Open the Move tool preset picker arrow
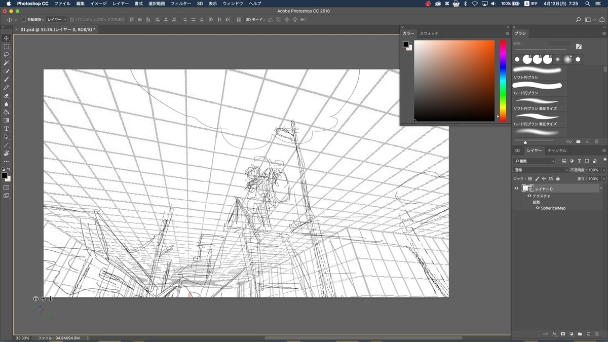The width and height of the screenshot is (608, 342). [16, 20]
